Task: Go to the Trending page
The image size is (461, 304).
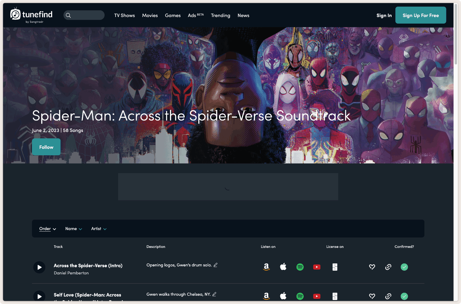Action: coord(220,16)
